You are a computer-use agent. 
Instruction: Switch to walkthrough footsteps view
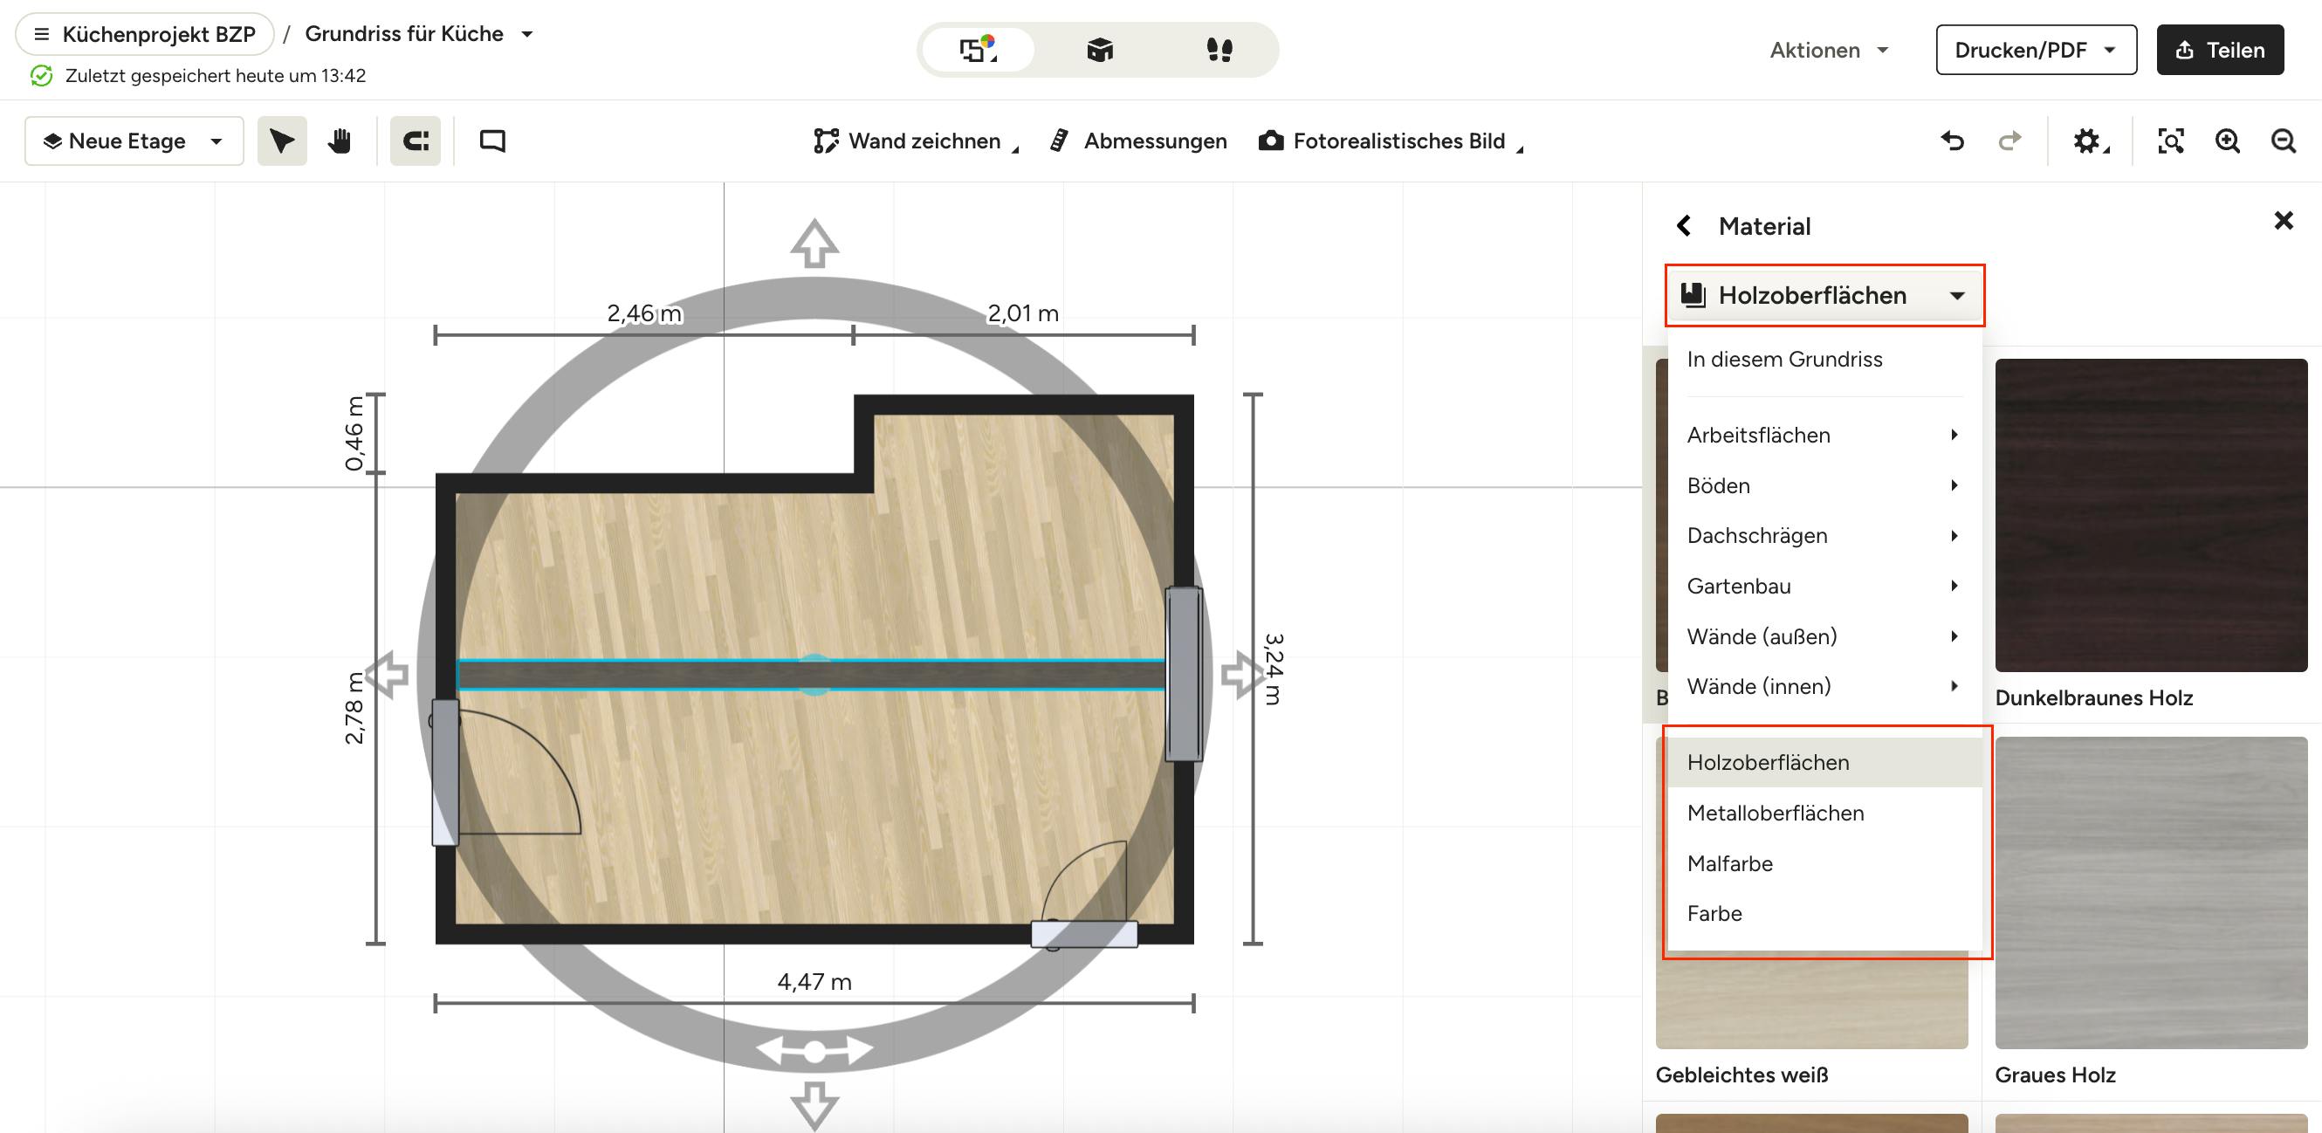[1219, 50]
